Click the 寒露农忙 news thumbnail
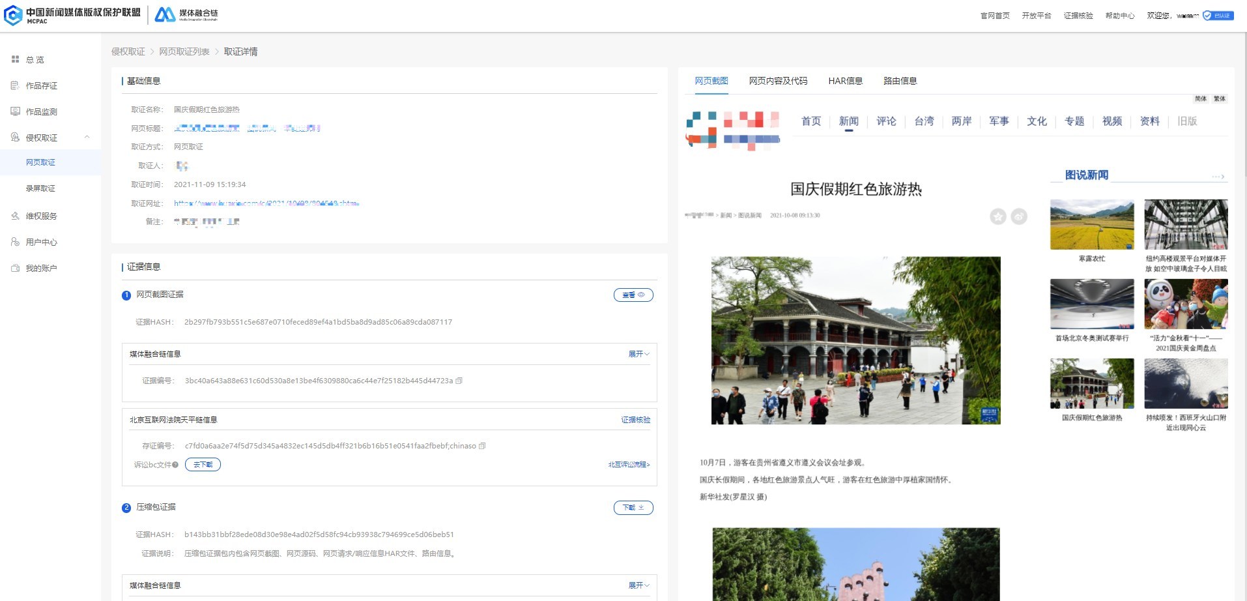Screen dimensions: 1247x601 1091,225
